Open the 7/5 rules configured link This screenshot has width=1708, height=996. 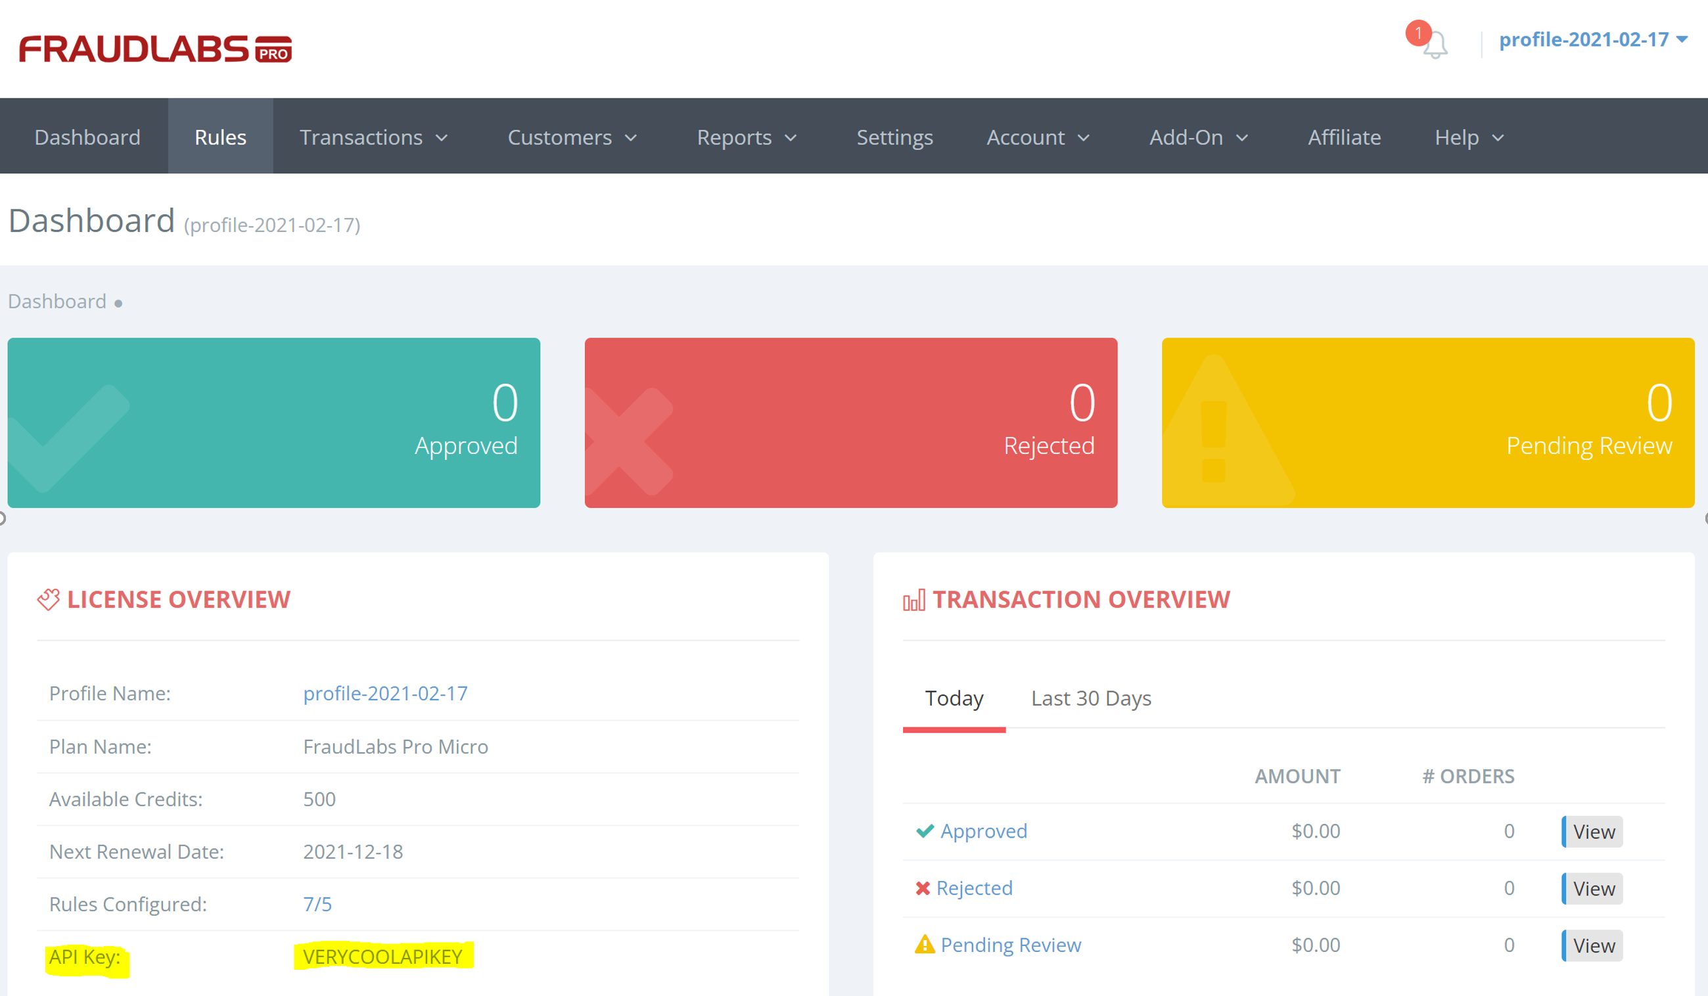[x=317, y=904]
